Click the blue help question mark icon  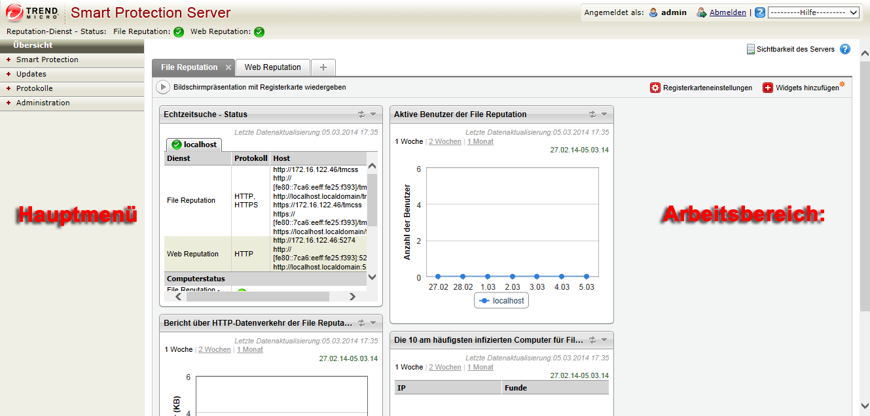tap(845, 49)
